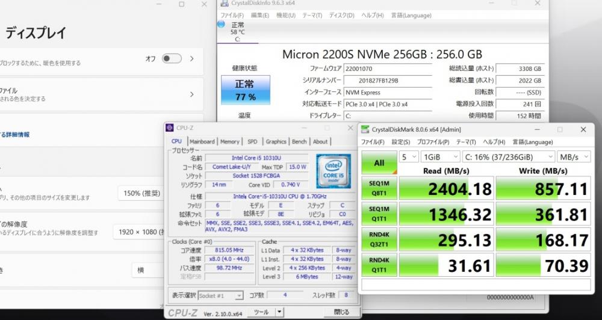Viewport: 602px width, 320px height.
Task: Run the SEQ1M Q8T1 benchmark
Action: (379, 188)
